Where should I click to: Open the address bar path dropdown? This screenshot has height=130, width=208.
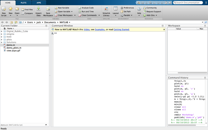coord(203,22)
